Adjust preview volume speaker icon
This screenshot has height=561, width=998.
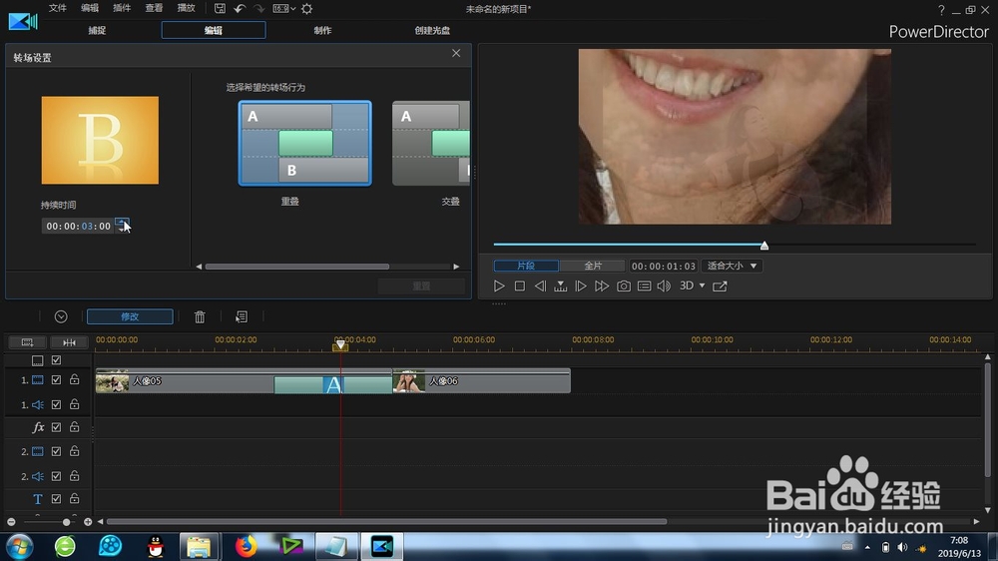[664, 285]
